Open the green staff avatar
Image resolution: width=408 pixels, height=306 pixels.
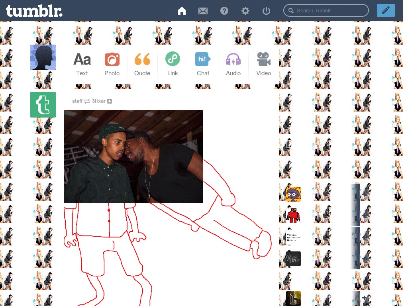coord(43,105)
